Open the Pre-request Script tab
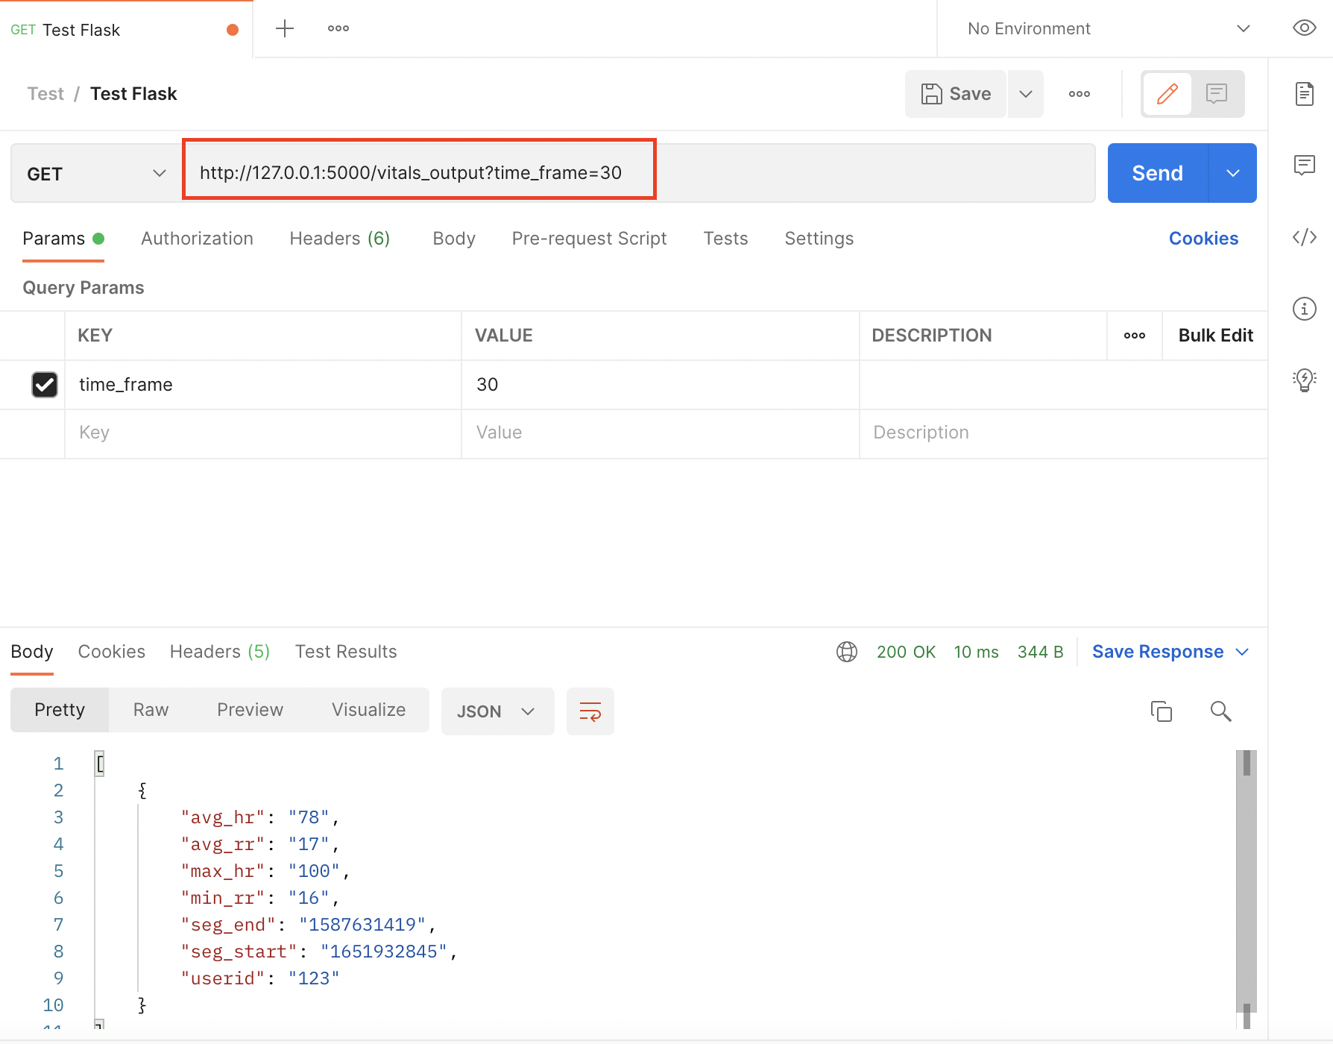 589,239
